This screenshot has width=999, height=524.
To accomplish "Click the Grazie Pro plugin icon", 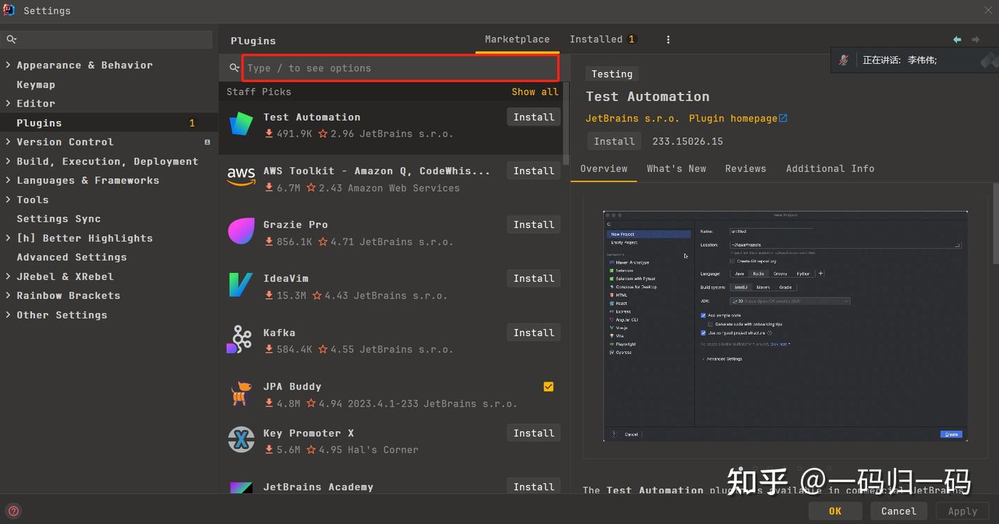I will [241, 232].
